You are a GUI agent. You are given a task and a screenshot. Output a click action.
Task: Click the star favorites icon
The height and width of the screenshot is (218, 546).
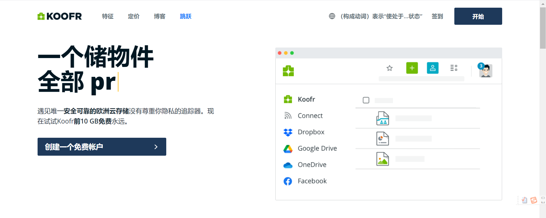[x=389, y=68]
